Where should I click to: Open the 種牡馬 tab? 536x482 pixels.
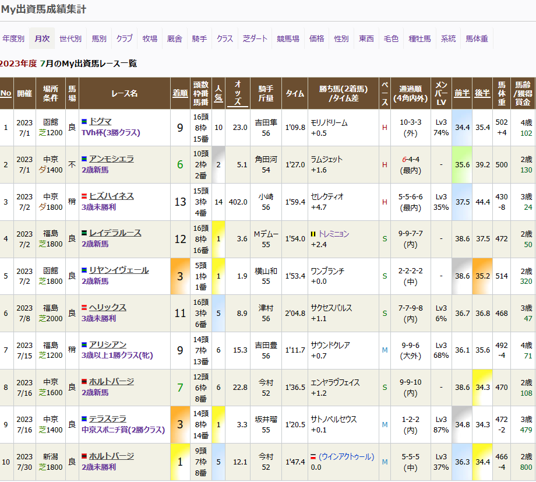(420, 38)
